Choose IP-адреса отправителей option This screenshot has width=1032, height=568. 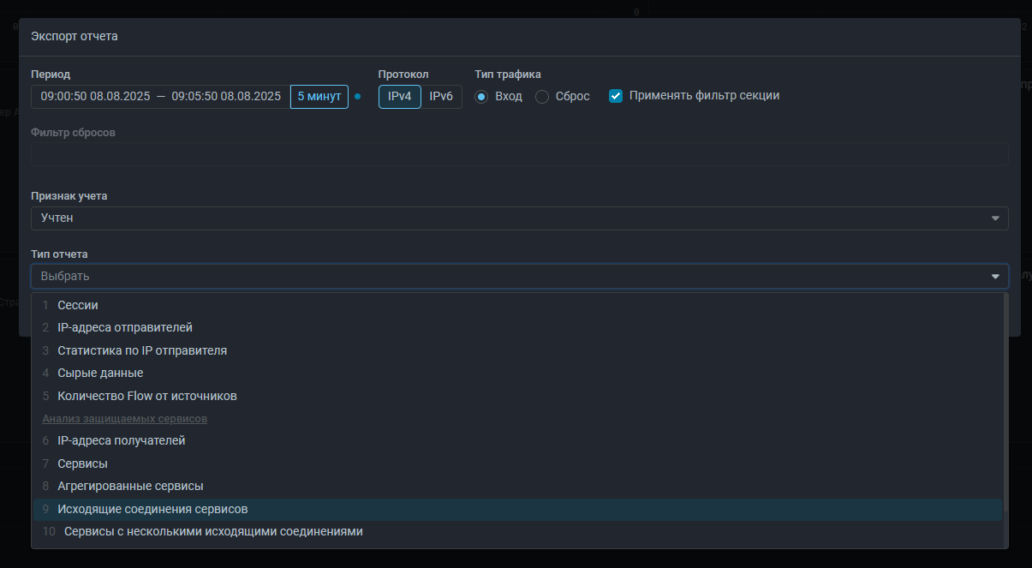(125, 328)
